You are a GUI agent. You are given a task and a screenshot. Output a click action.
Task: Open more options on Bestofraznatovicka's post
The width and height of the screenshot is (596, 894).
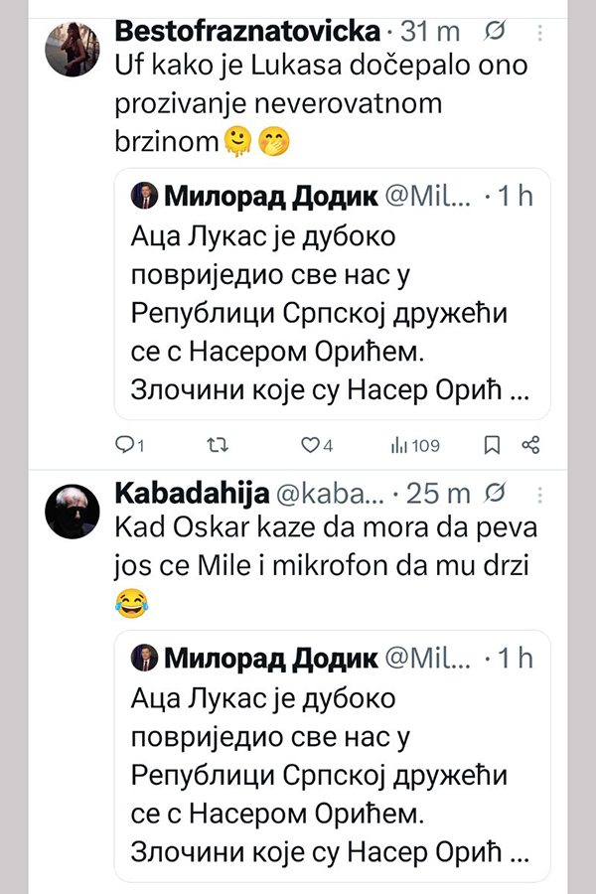coord(539,33)
